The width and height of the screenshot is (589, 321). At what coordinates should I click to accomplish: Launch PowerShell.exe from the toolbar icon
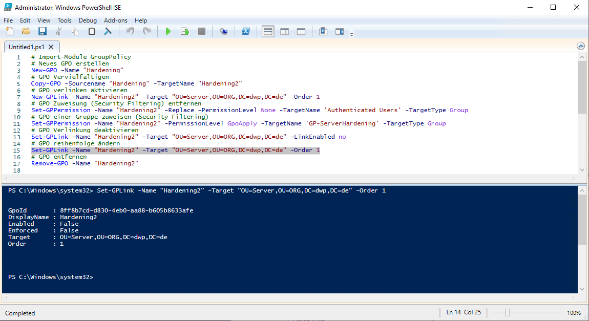point(246,32)
